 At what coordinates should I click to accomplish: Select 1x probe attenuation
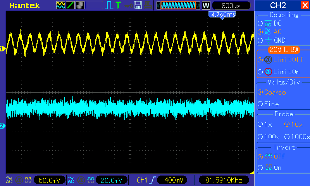coord(265,124)
